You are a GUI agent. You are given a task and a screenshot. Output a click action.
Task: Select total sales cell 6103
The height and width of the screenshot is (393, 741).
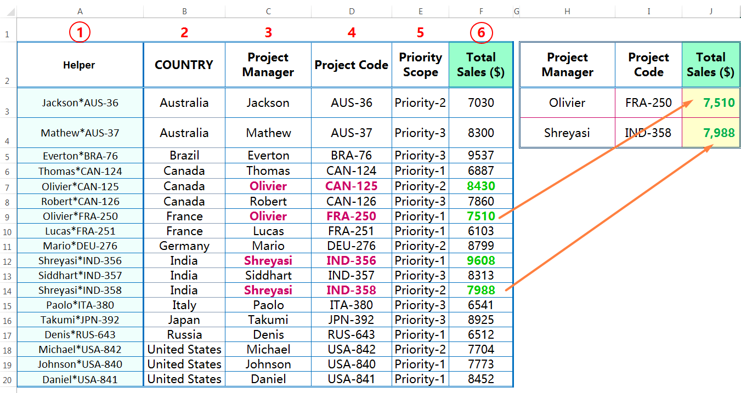(481, 231)
